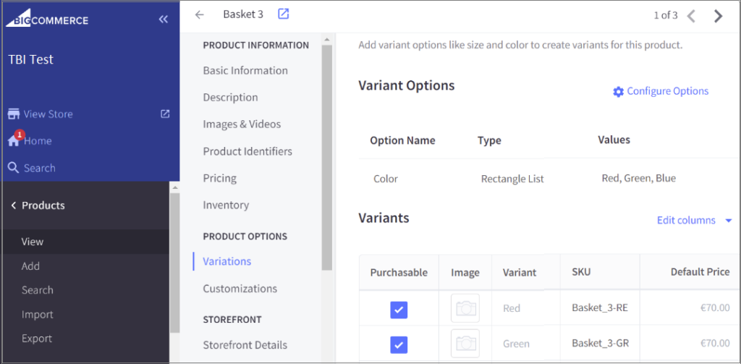Click the Variant Options heading
The image size is (741, 364).
407,85
